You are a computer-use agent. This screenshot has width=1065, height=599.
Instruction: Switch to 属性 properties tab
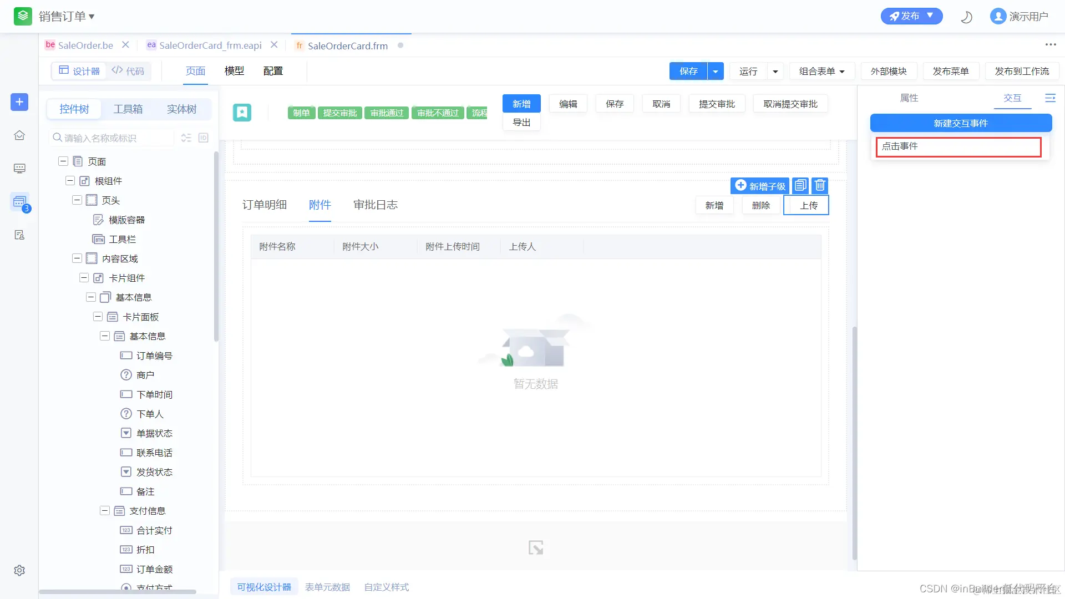click(909, 98)
